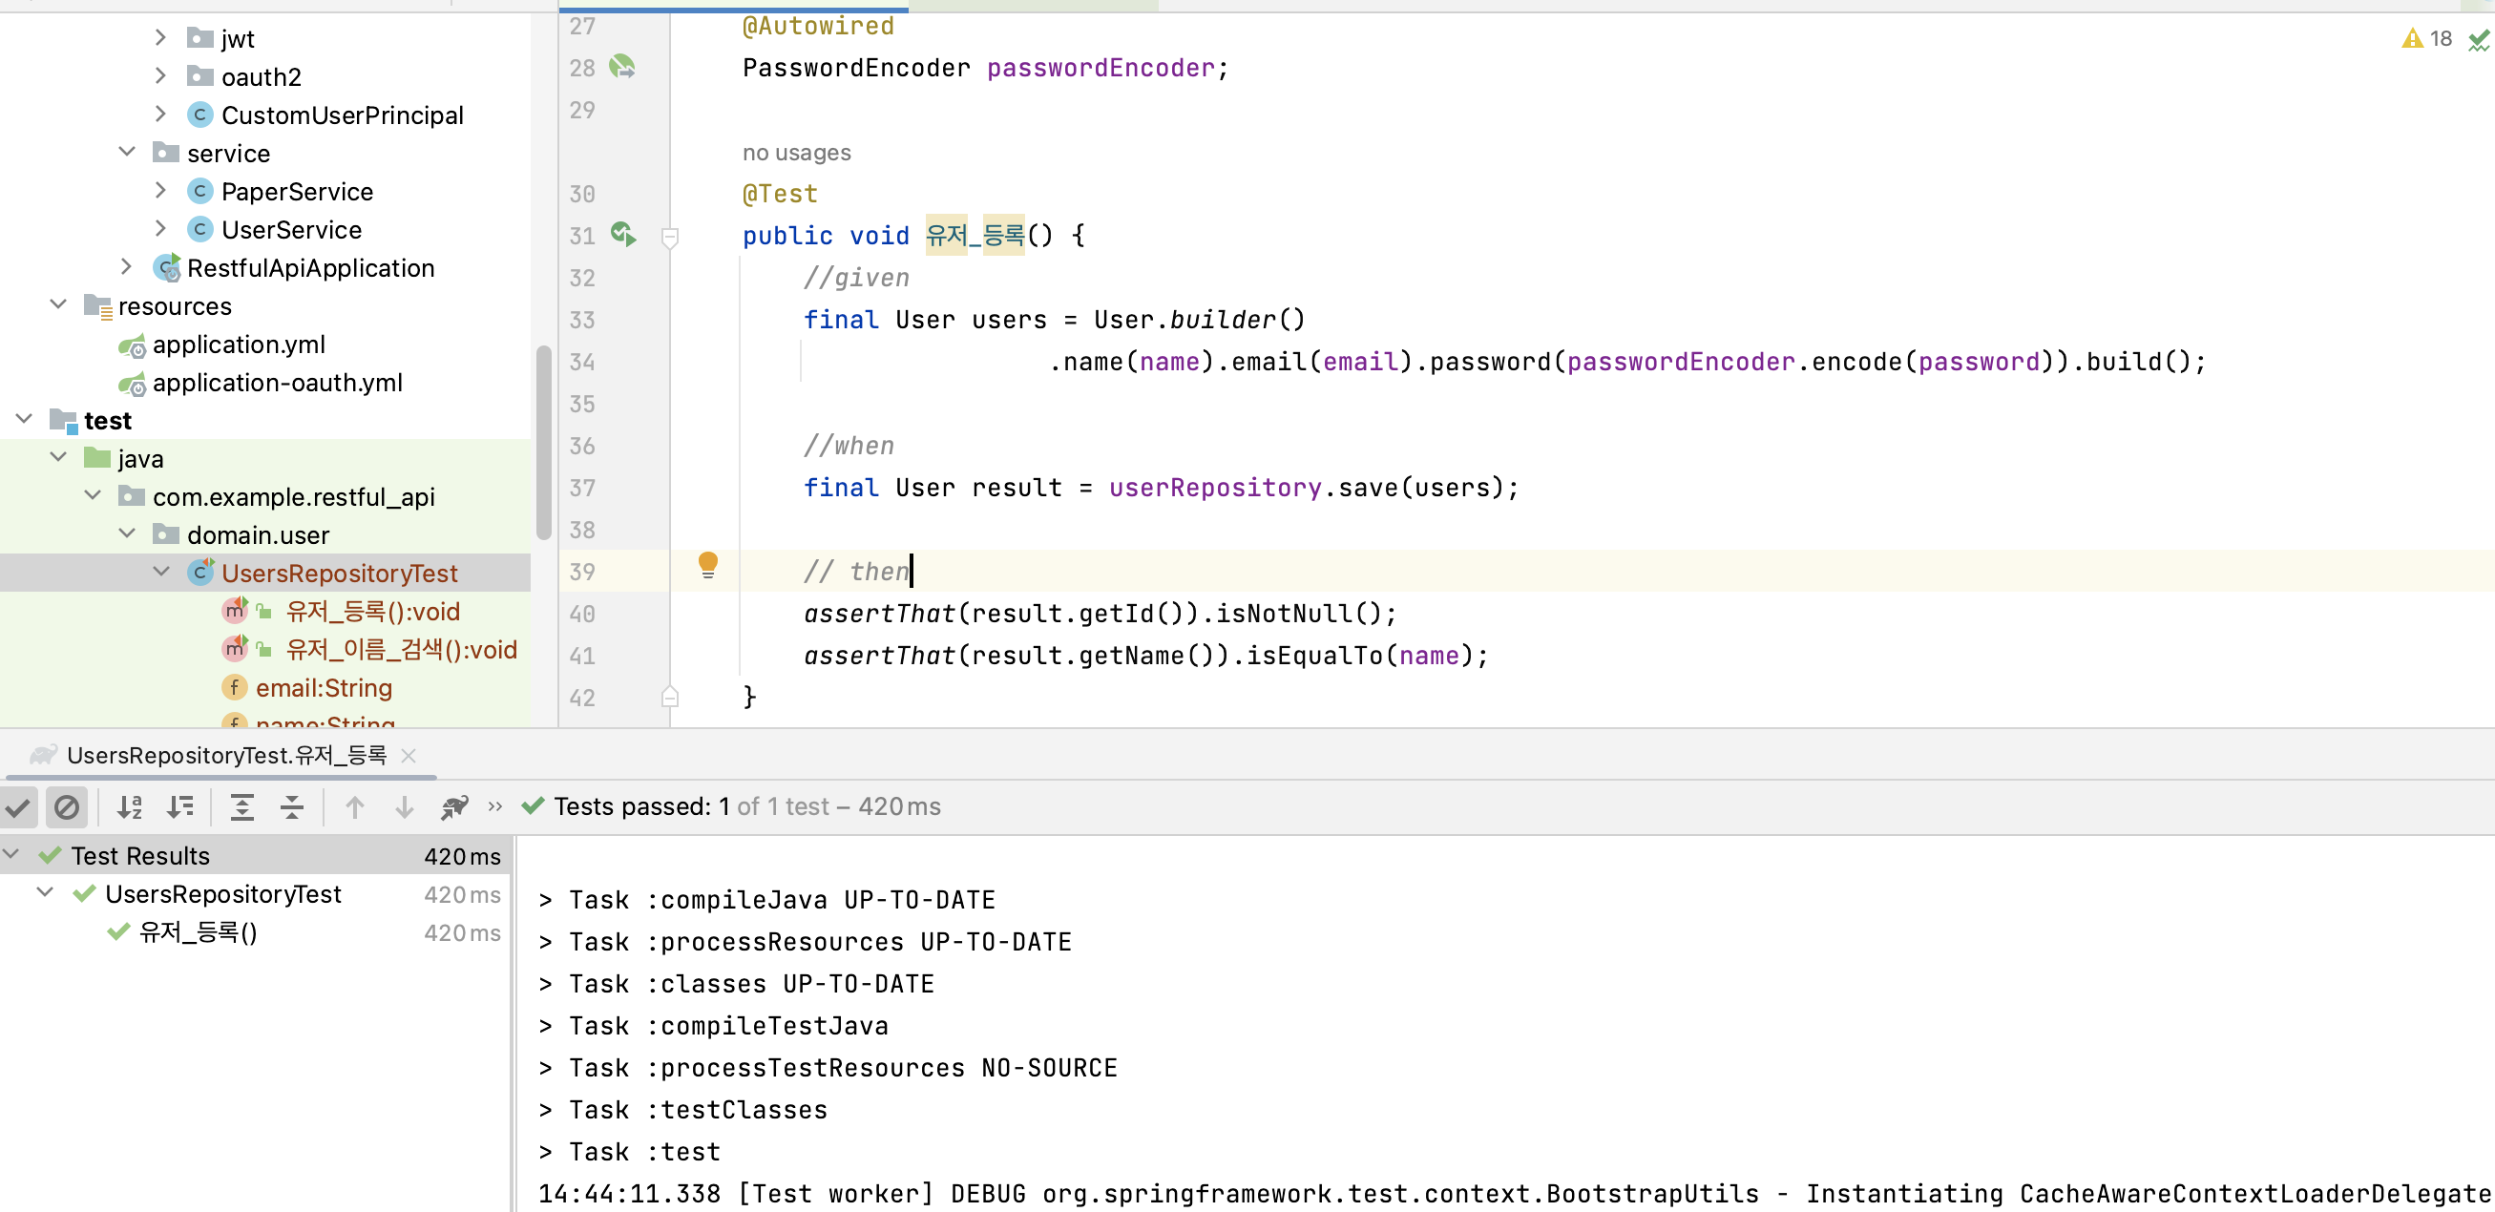Image resolution: width=2495 pixels, height=1212 pixels.
Task: Open the warnings indicator showing 18
Action: (2428, 39)
